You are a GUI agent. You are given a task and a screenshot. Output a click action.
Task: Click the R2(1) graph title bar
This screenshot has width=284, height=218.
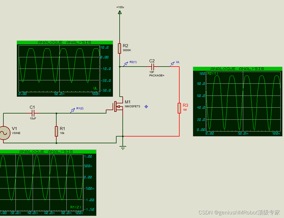click(238, 69)
